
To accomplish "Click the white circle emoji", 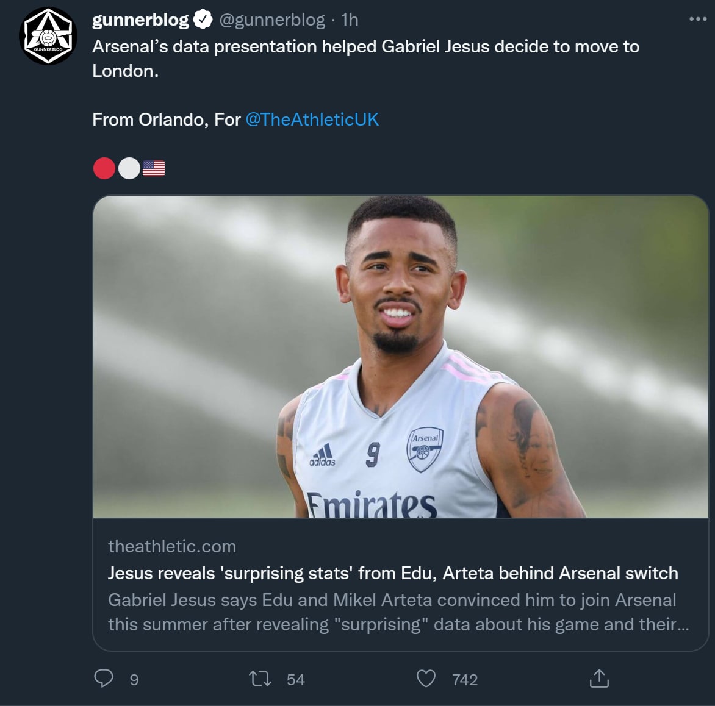I will [x=129, y=168].
